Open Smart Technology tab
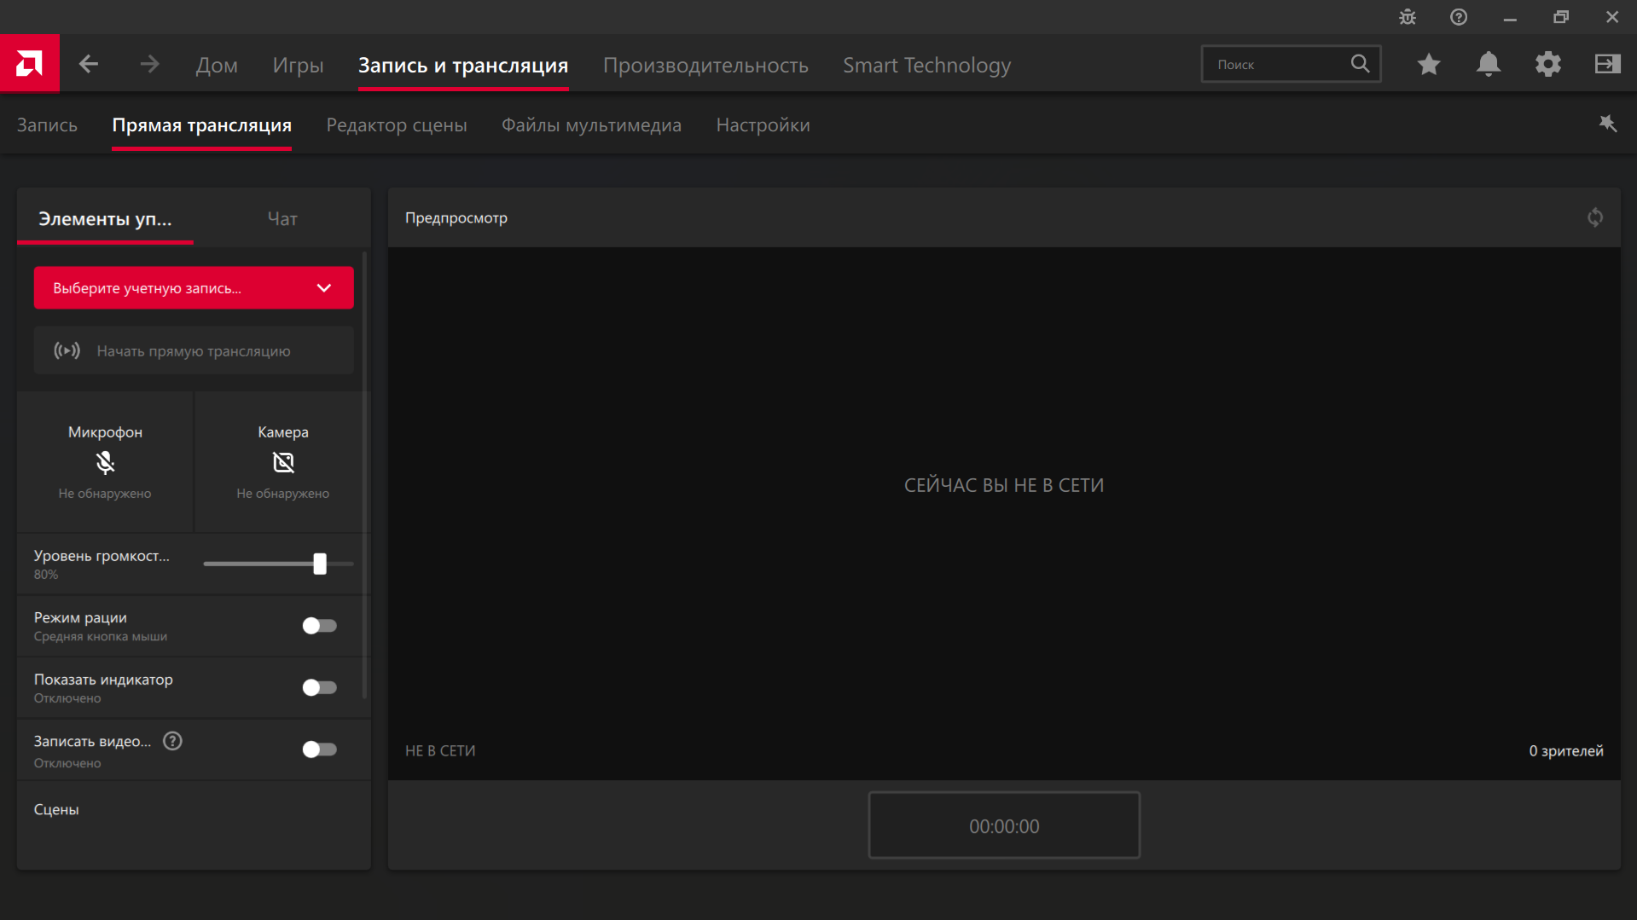Image resolution: width=1637 pixels, height=920 pixels. (927, 65)
